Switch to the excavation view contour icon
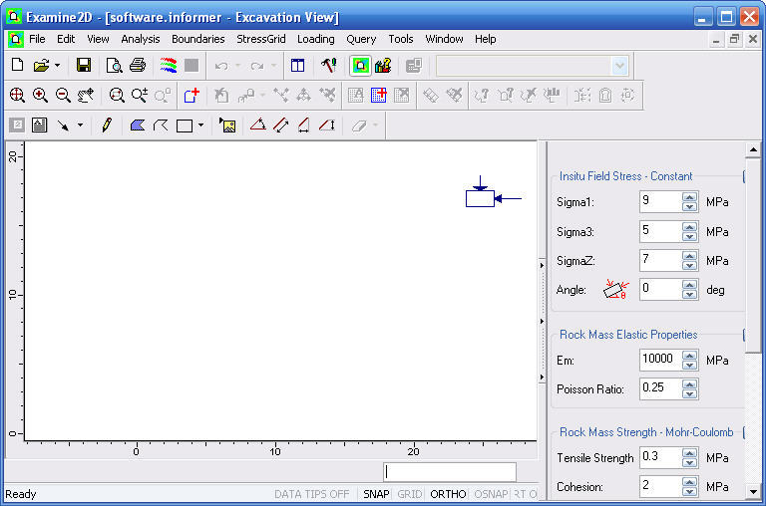The width and height of the screenshot is (766, 506). click(360, 66)
